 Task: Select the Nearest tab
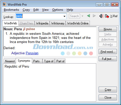point(10,61)
